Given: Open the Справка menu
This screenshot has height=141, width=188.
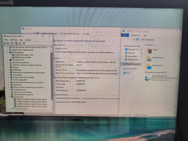Looking at the screenshot, I should (x=28, y=40).
